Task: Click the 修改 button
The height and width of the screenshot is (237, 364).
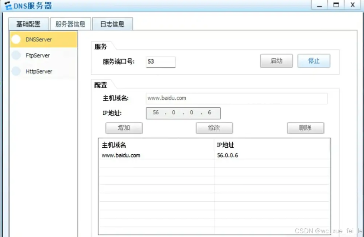Action: click(x=214, y=128)
